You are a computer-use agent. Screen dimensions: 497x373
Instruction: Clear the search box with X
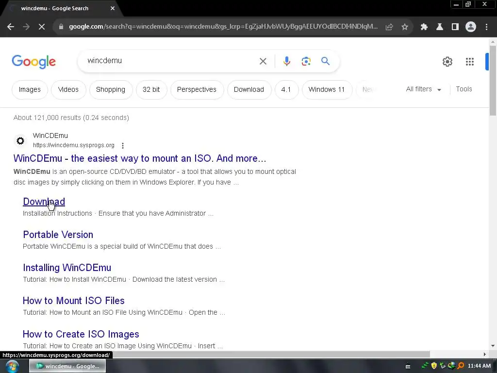(x=263, y=61)
